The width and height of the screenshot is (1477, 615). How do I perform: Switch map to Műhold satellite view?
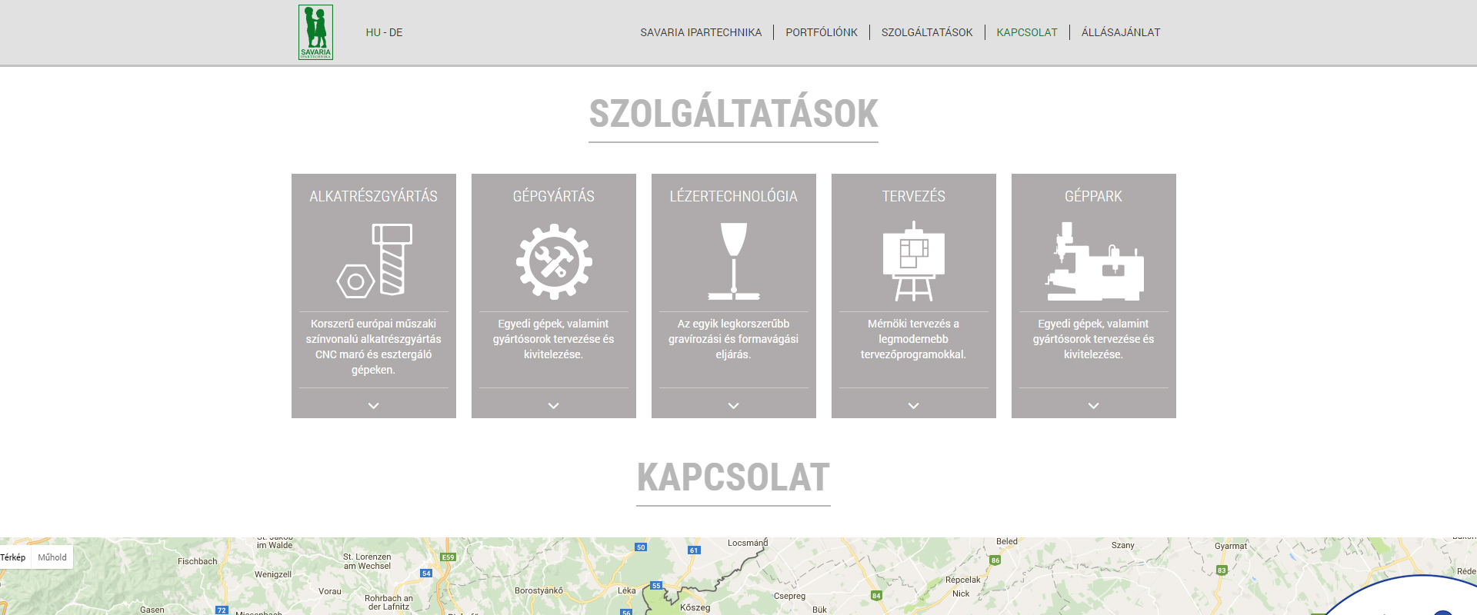click(52, 557)
